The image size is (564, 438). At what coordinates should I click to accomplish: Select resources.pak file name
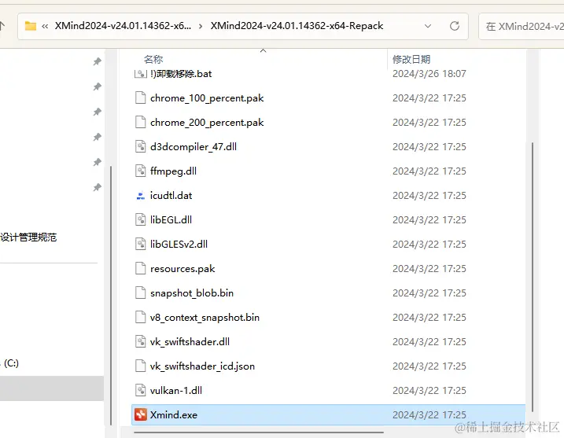pos(182,269)
